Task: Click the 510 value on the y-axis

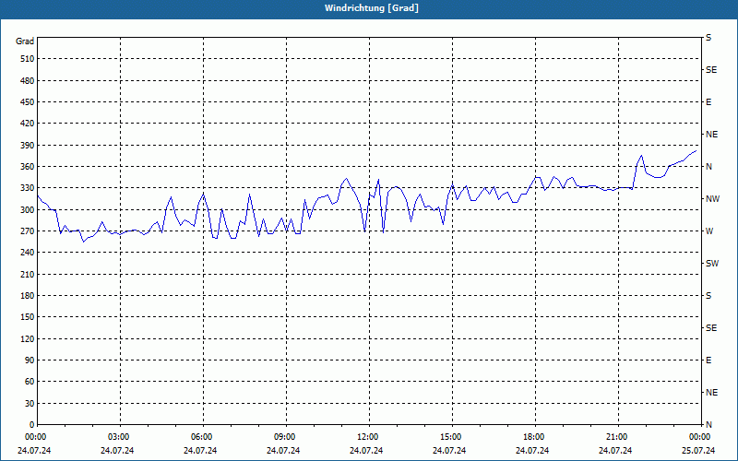Action: (28, 59)
